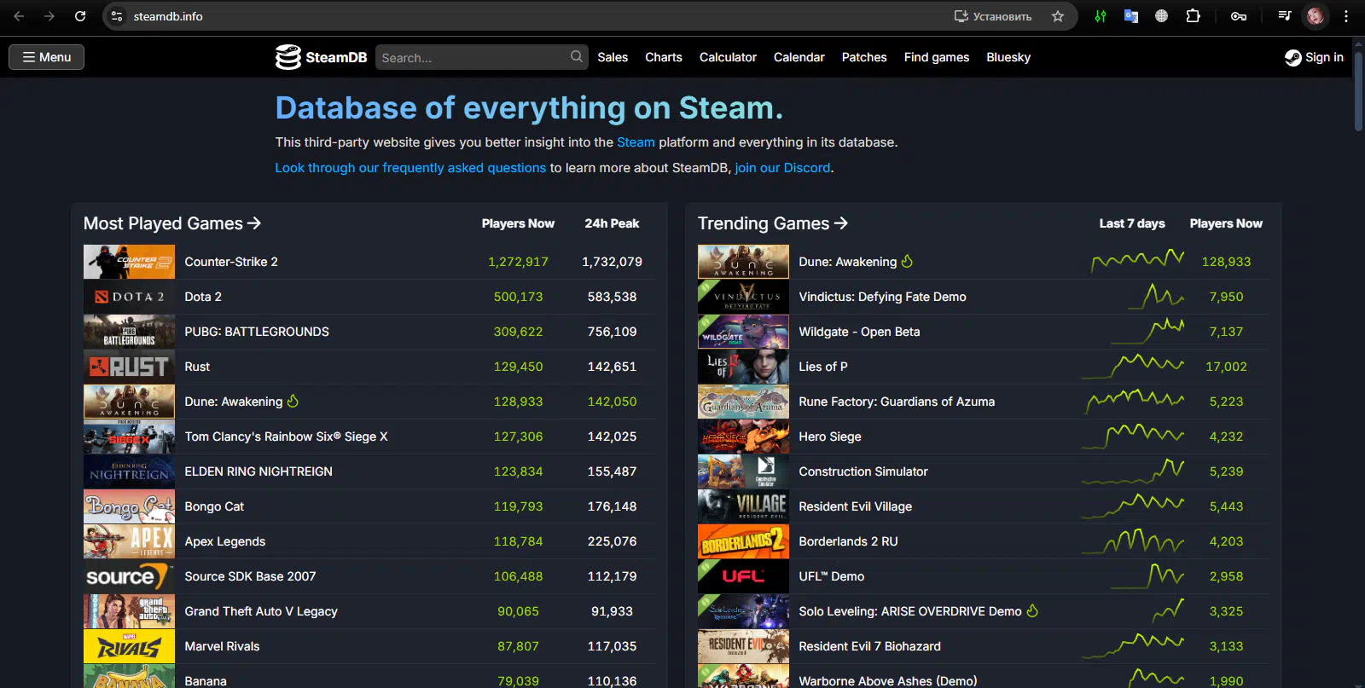
Task: Open the browser profile avatar
Action: 1316,16
